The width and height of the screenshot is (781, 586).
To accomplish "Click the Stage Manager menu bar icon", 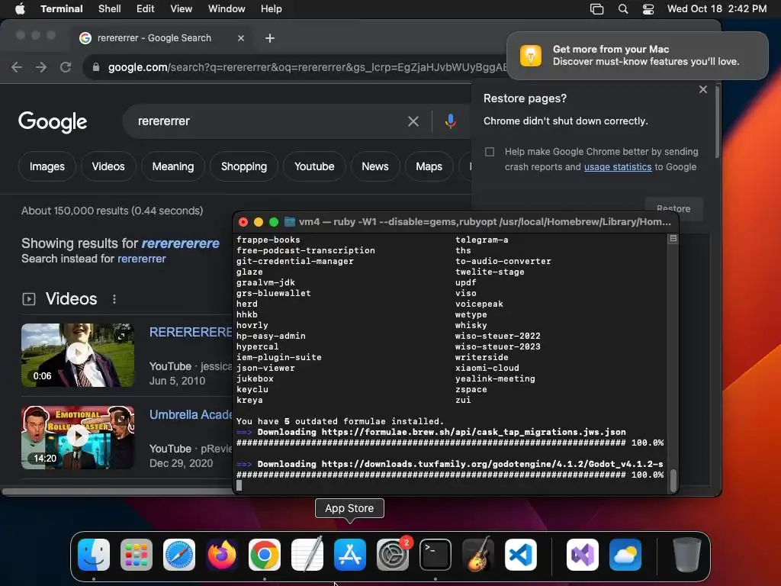I will (596, 8).
